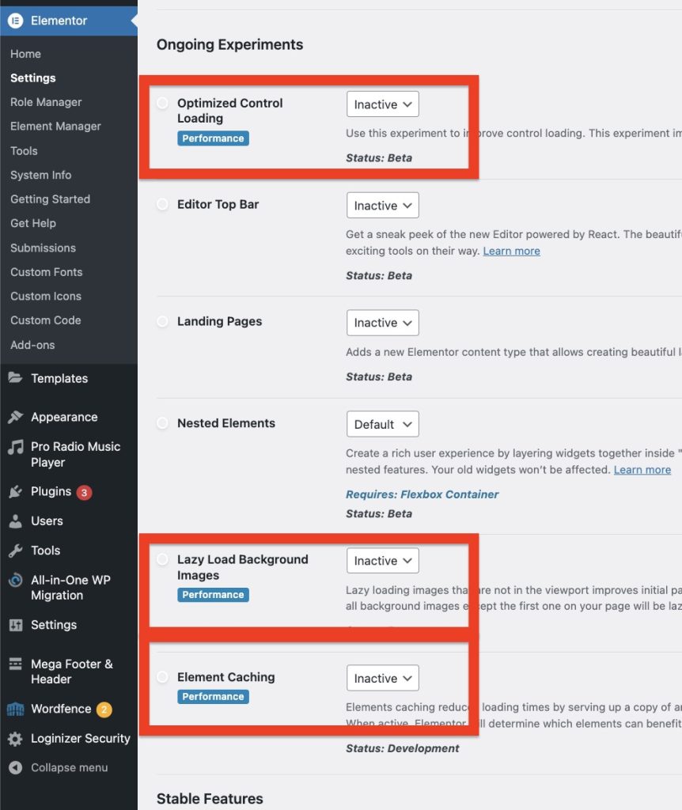This screenshot has width=682, height=810.
Task: Click the Wordfence shield icon
Action: click(x=16, y=709)
